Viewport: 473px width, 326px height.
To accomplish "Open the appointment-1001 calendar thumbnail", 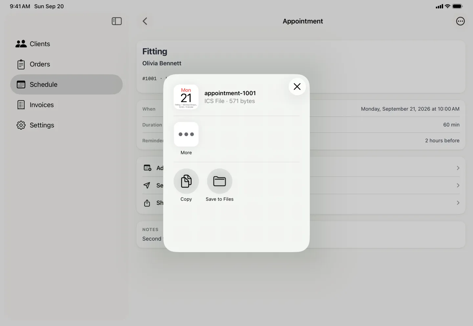I will pyautogui.click(x=186, y=97).
